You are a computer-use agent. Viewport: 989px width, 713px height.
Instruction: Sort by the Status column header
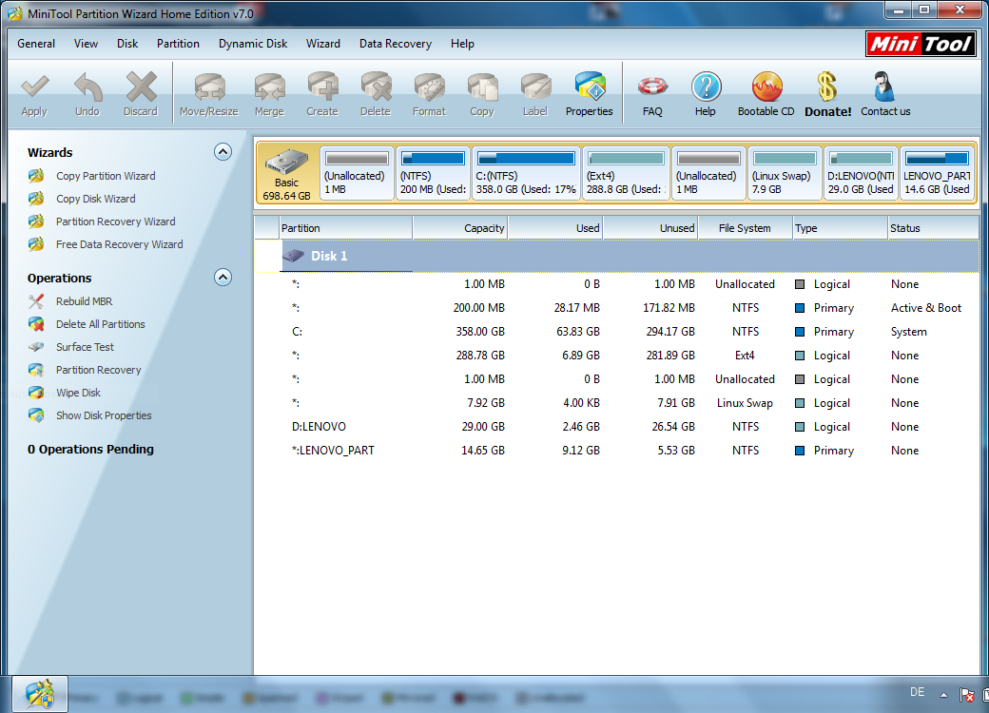(x=933, y=228)
